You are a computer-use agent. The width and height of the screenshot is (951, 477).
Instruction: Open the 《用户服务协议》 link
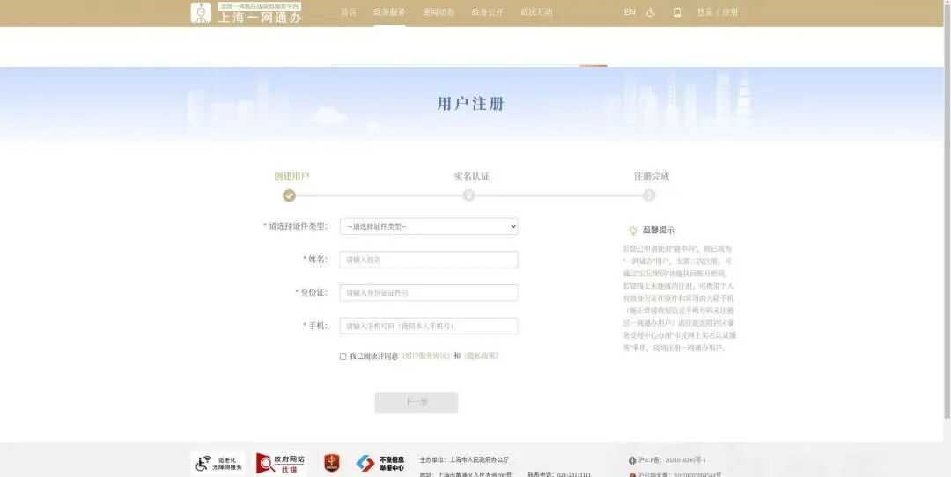[425, 356]
